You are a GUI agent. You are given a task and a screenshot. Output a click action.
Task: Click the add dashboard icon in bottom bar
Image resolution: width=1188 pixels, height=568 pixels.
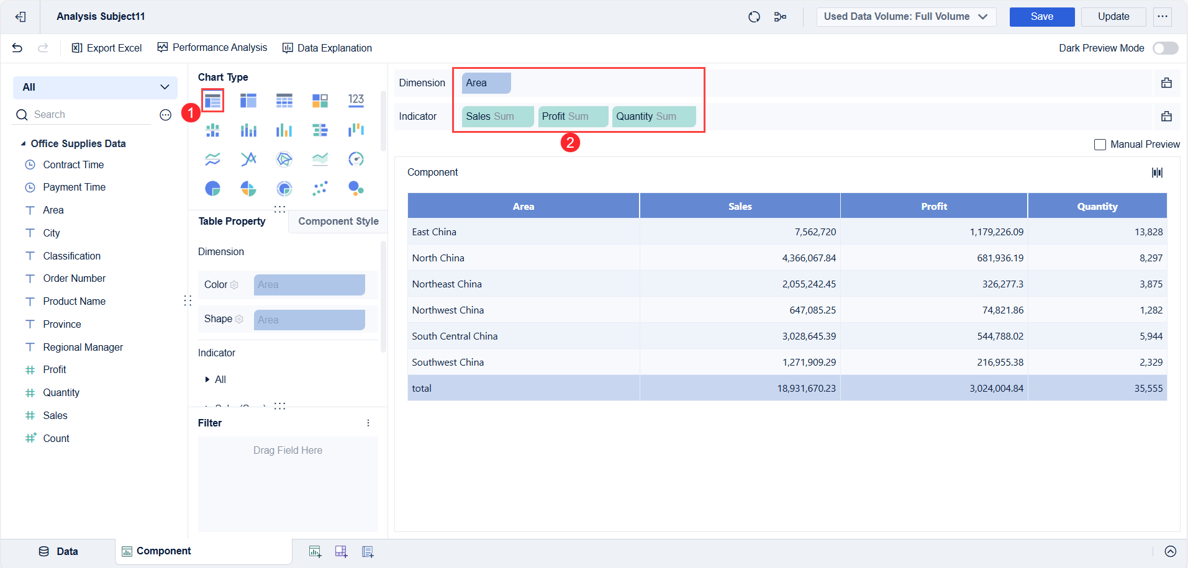[341, 551]
